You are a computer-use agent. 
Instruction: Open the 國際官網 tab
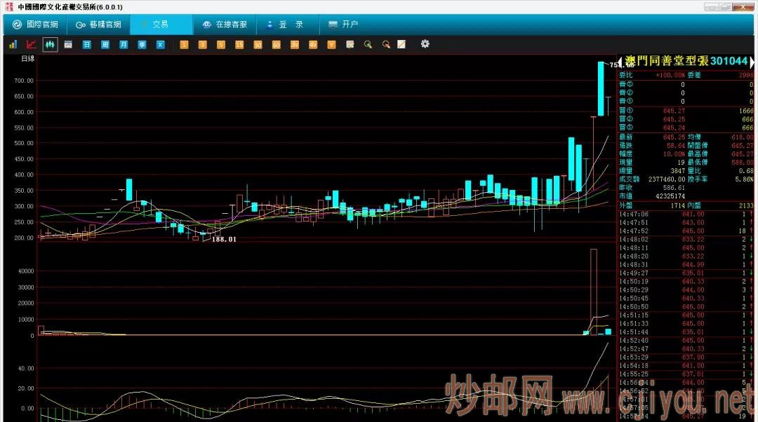pos(35,24)
